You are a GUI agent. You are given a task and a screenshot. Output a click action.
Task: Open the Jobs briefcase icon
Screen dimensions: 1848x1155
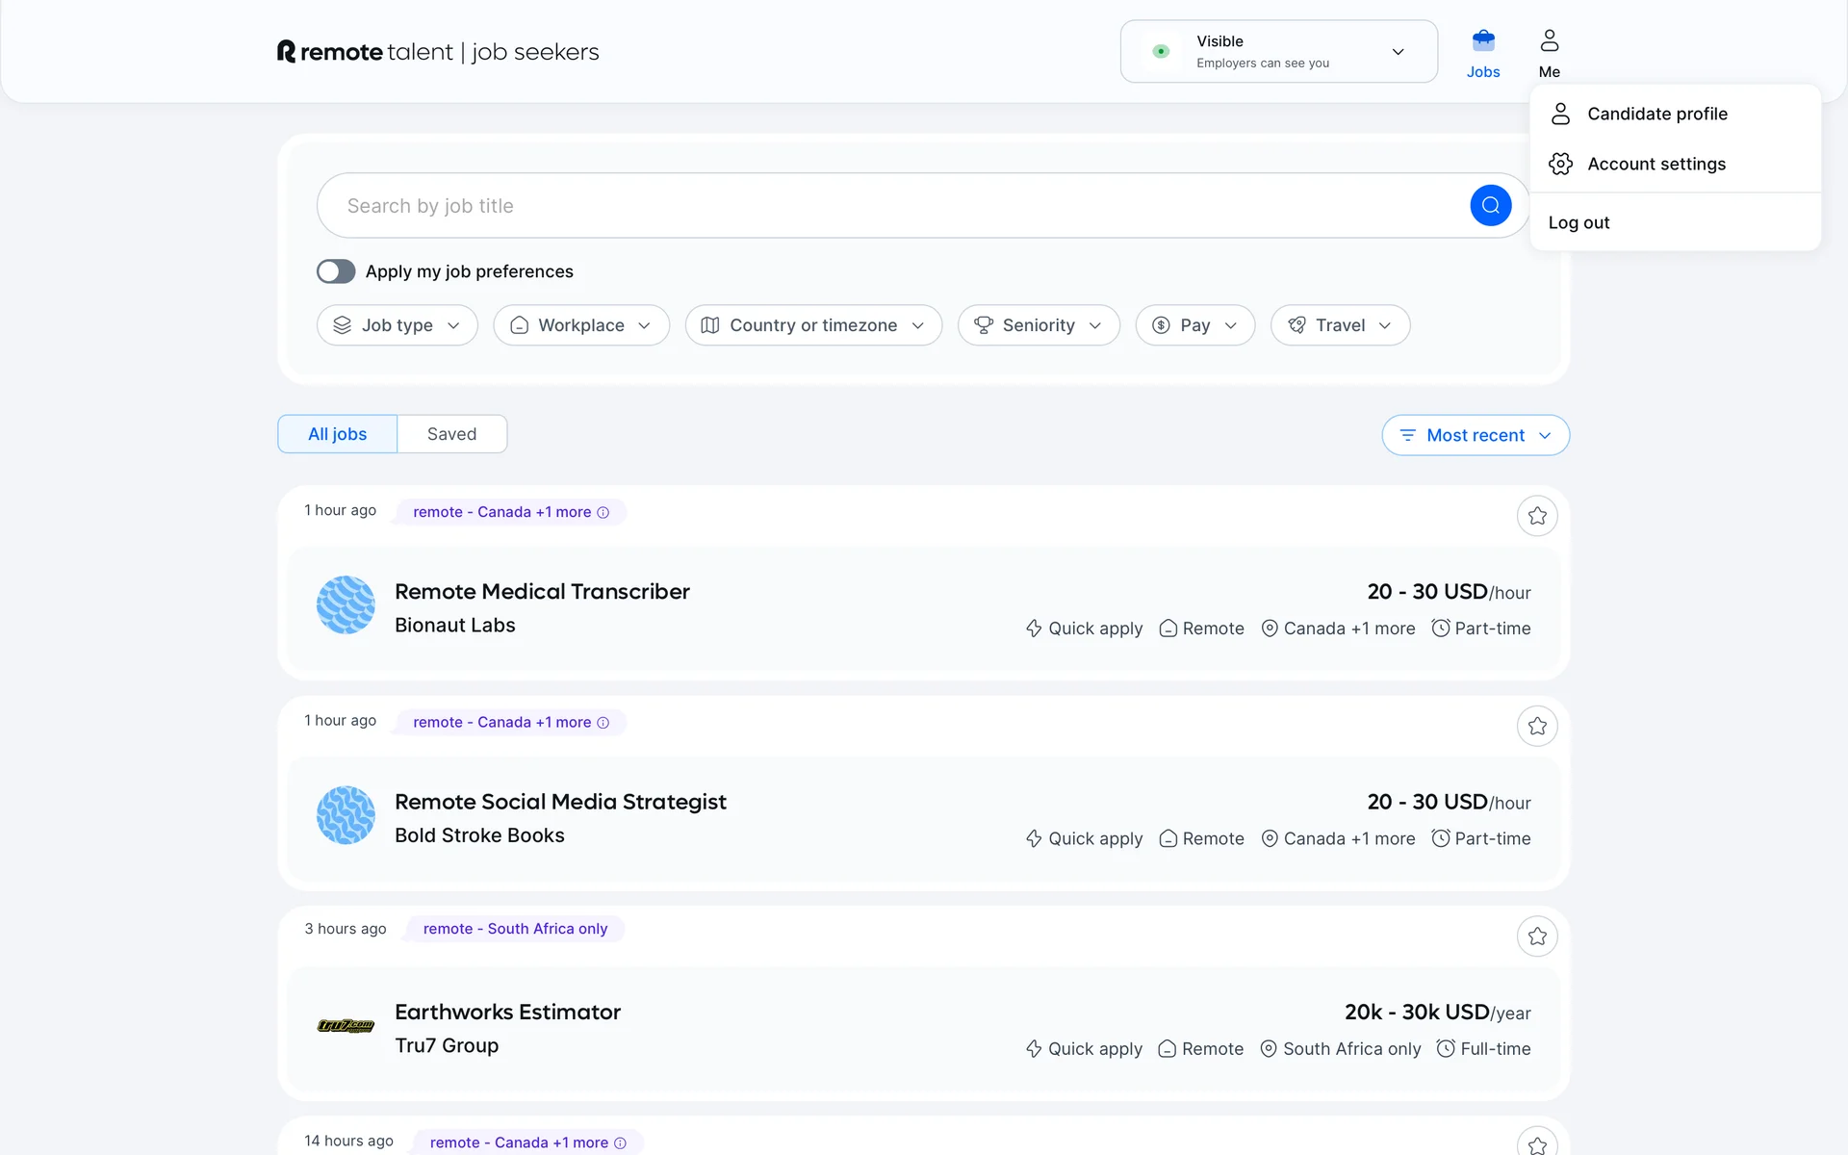coord(1483,42)
